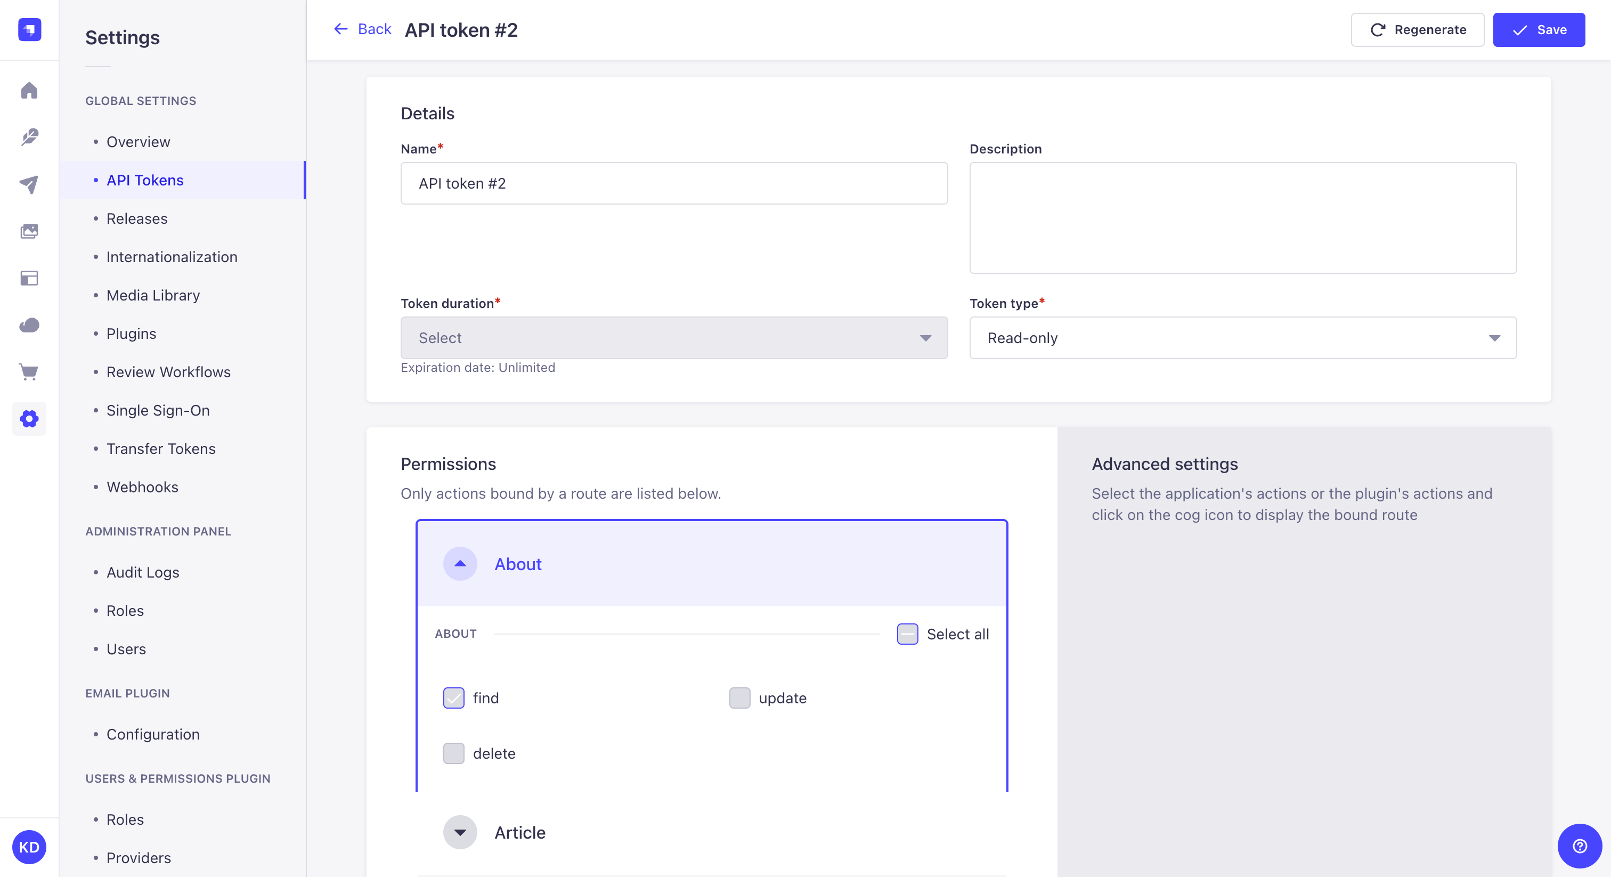This screenshot has height=877, width=1611.
Task: Open Releases via the paper plane icon
Action: [x=29, y=184]
